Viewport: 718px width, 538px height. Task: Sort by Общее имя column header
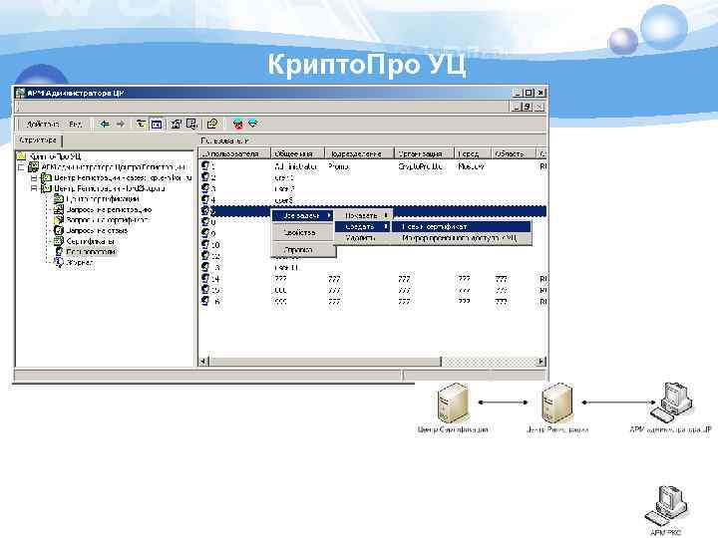point(297,153)
